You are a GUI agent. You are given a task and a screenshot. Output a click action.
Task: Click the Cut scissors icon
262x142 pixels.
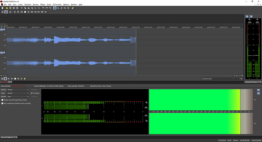tap(22, 8)
